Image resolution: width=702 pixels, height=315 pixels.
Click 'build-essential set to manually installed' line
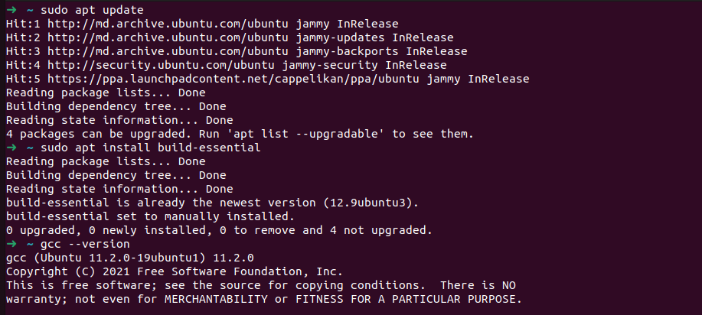[x=150, y=216]
